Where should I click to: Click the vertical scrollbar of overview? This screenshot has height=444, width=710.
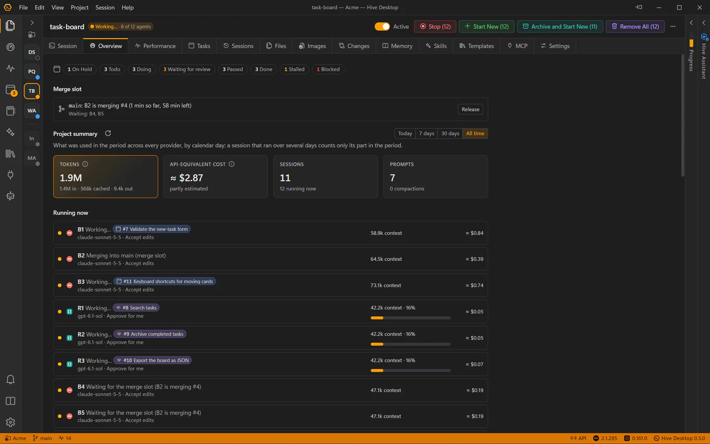(x=682, y=115)
